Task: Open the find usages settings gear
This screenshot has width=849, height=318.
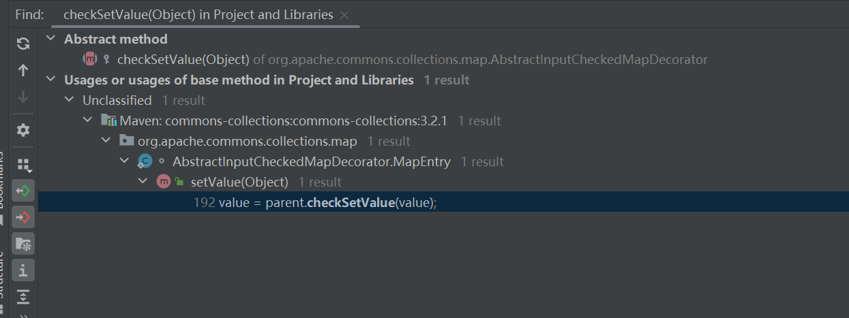Action: coord(23,130)
